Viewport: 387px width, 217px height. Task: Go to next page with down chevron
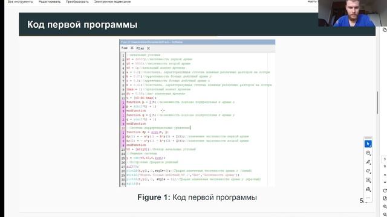point(385,182)
